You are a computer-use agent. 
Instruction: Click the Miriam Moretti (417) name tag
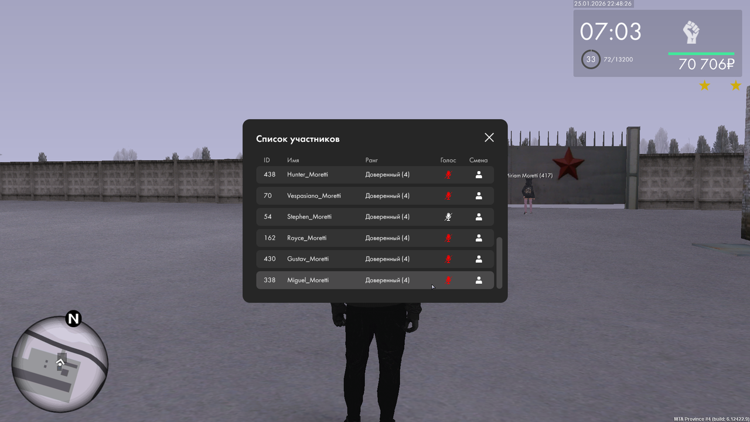click(x=530, y=175)
